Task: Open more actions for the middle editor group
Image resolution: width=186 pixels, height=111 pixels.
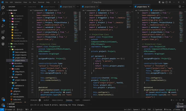Action: (x=130, y=7)
